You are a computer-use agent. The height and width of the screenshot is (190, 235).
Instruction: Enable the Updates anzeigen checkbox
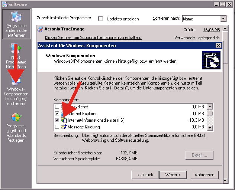tap(100, 19)
